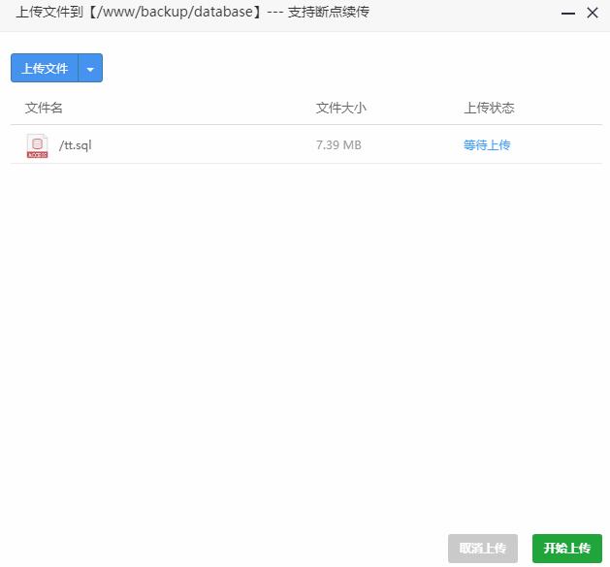The height and width of the screenshot is (567, 610).
Task: Click the 取消上传 button
Action: pyautogui.click(x=483, y=549)
